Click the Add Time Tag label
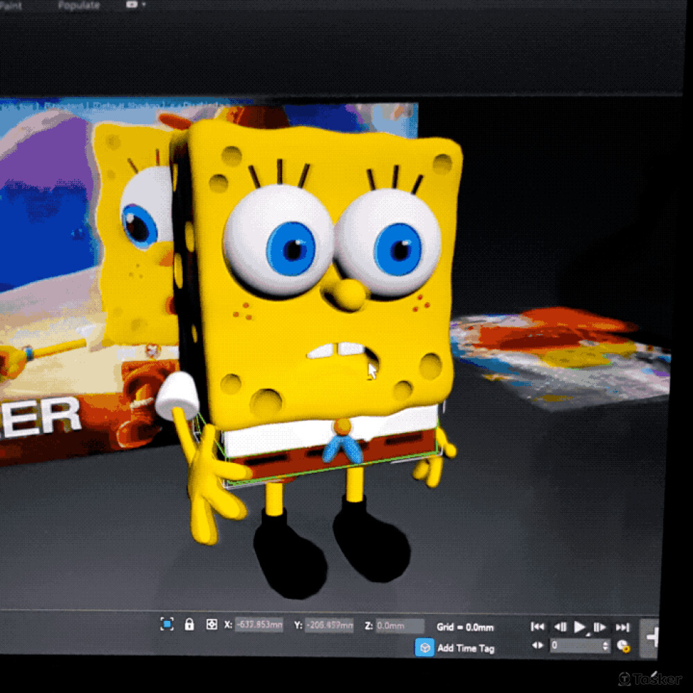The height and width of the screenshot is (693, 693). coord(466,649)
